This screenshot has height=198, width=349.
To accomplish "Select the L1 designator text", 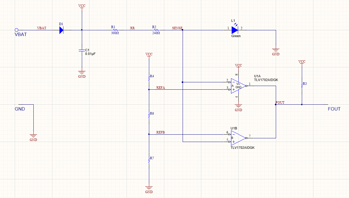I will (x=233, y=21).
